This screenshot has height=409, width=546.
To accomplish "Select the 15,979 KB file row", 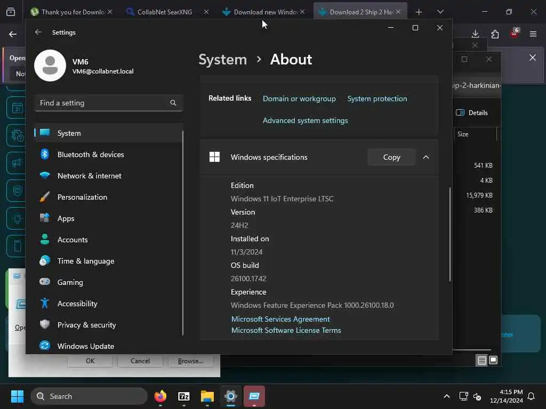I will point(476,195).
